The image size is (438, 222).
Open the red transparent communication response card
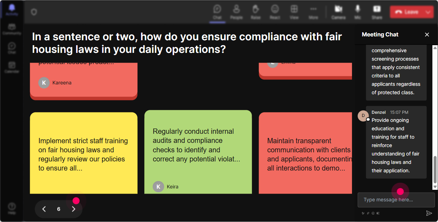point(305,153)
